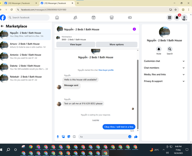Click the large profile thumbnail in right panel
192x156 pixels.
point(164,32)
